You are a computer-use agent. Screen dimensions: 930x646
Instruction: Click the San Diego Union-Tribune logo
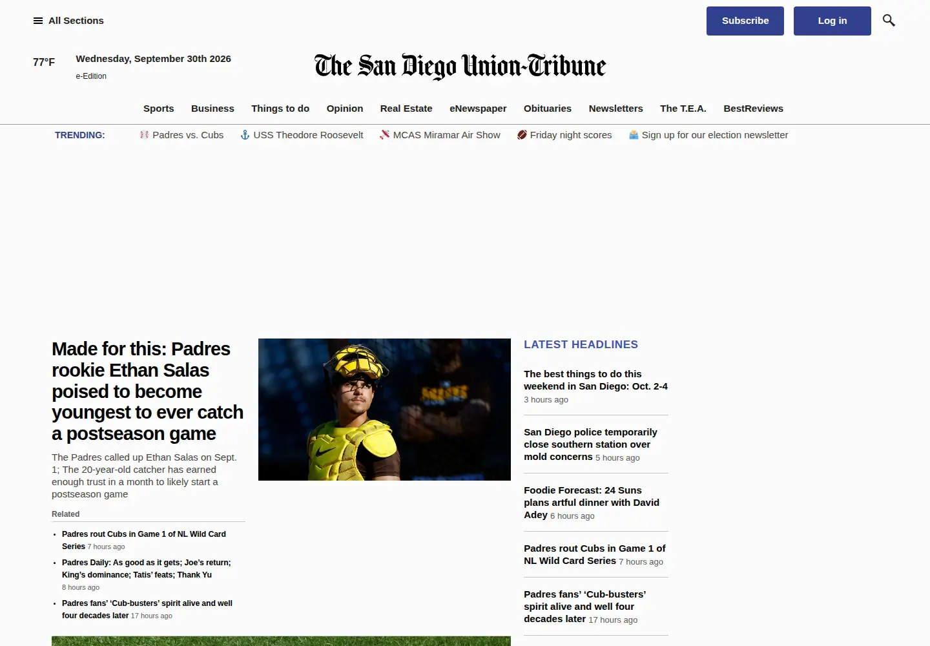click(x=460, y=66)
